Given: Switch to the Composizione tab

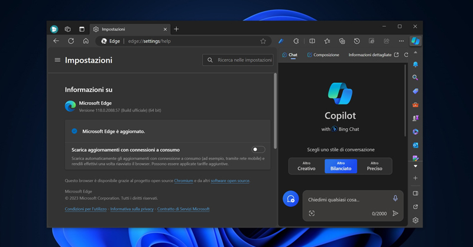Looking at the screenshot, I should point(323,55).
